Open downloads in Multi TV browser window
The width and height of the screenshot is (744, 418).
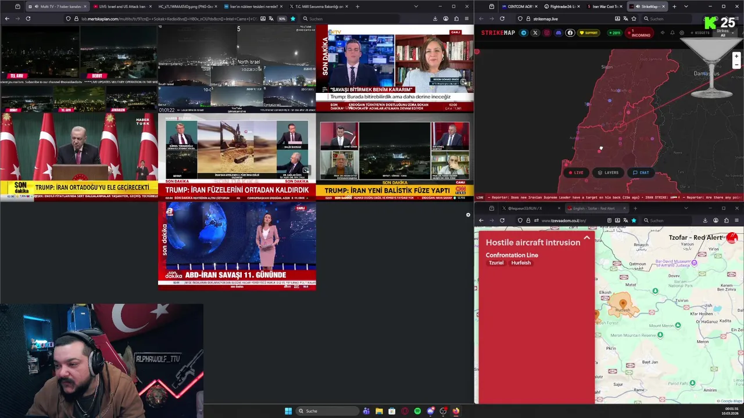click(x=435, y=19)
